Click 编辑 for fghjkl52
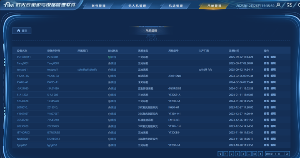300x158 pixels. pyautogui.click(x=273, y=145)
